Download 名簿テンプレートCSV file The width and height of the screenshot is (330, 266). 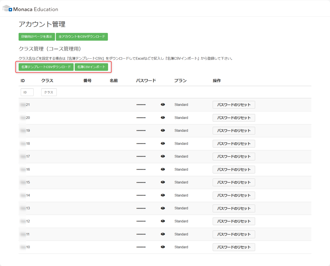[46, 67]
